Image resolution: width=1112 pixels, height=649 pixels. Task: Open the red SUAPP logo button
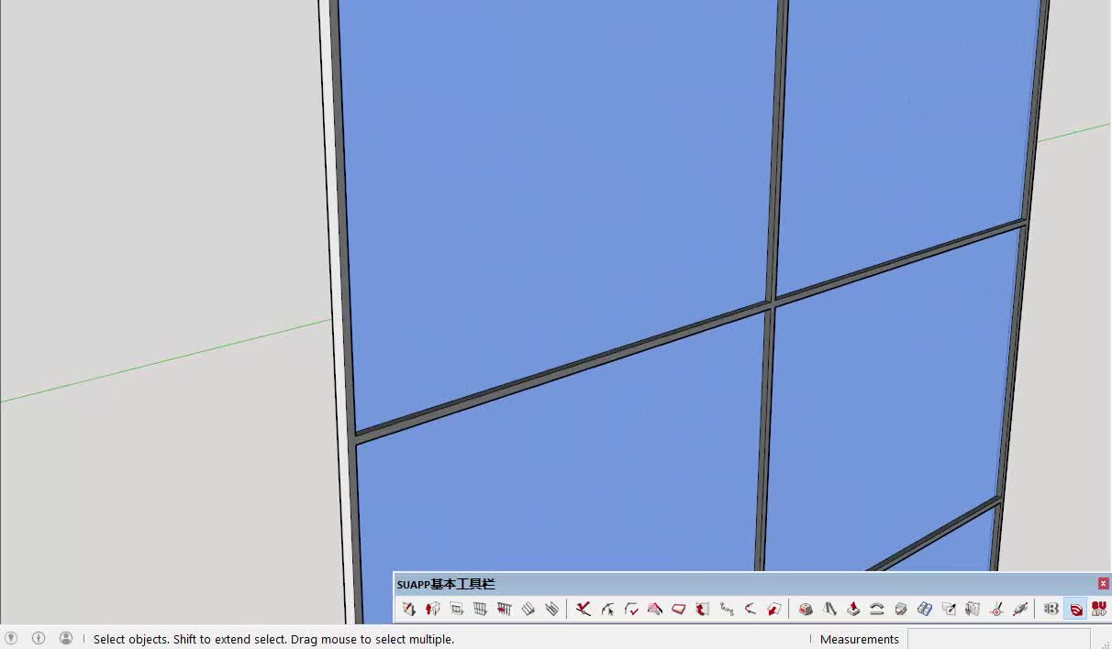point(1099,609)
